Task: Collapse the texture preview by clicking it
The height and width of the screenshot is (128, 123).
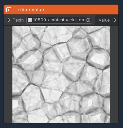Action: tap(61, 74)
